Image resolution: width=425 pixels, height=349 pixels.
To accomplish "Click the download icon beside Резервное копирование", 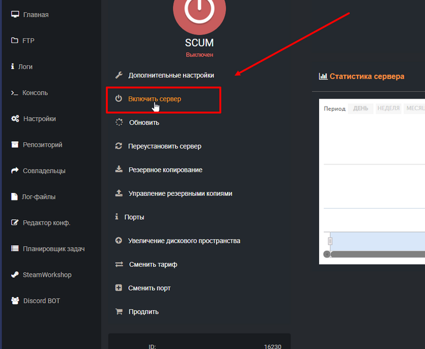I will pos(119,170).
